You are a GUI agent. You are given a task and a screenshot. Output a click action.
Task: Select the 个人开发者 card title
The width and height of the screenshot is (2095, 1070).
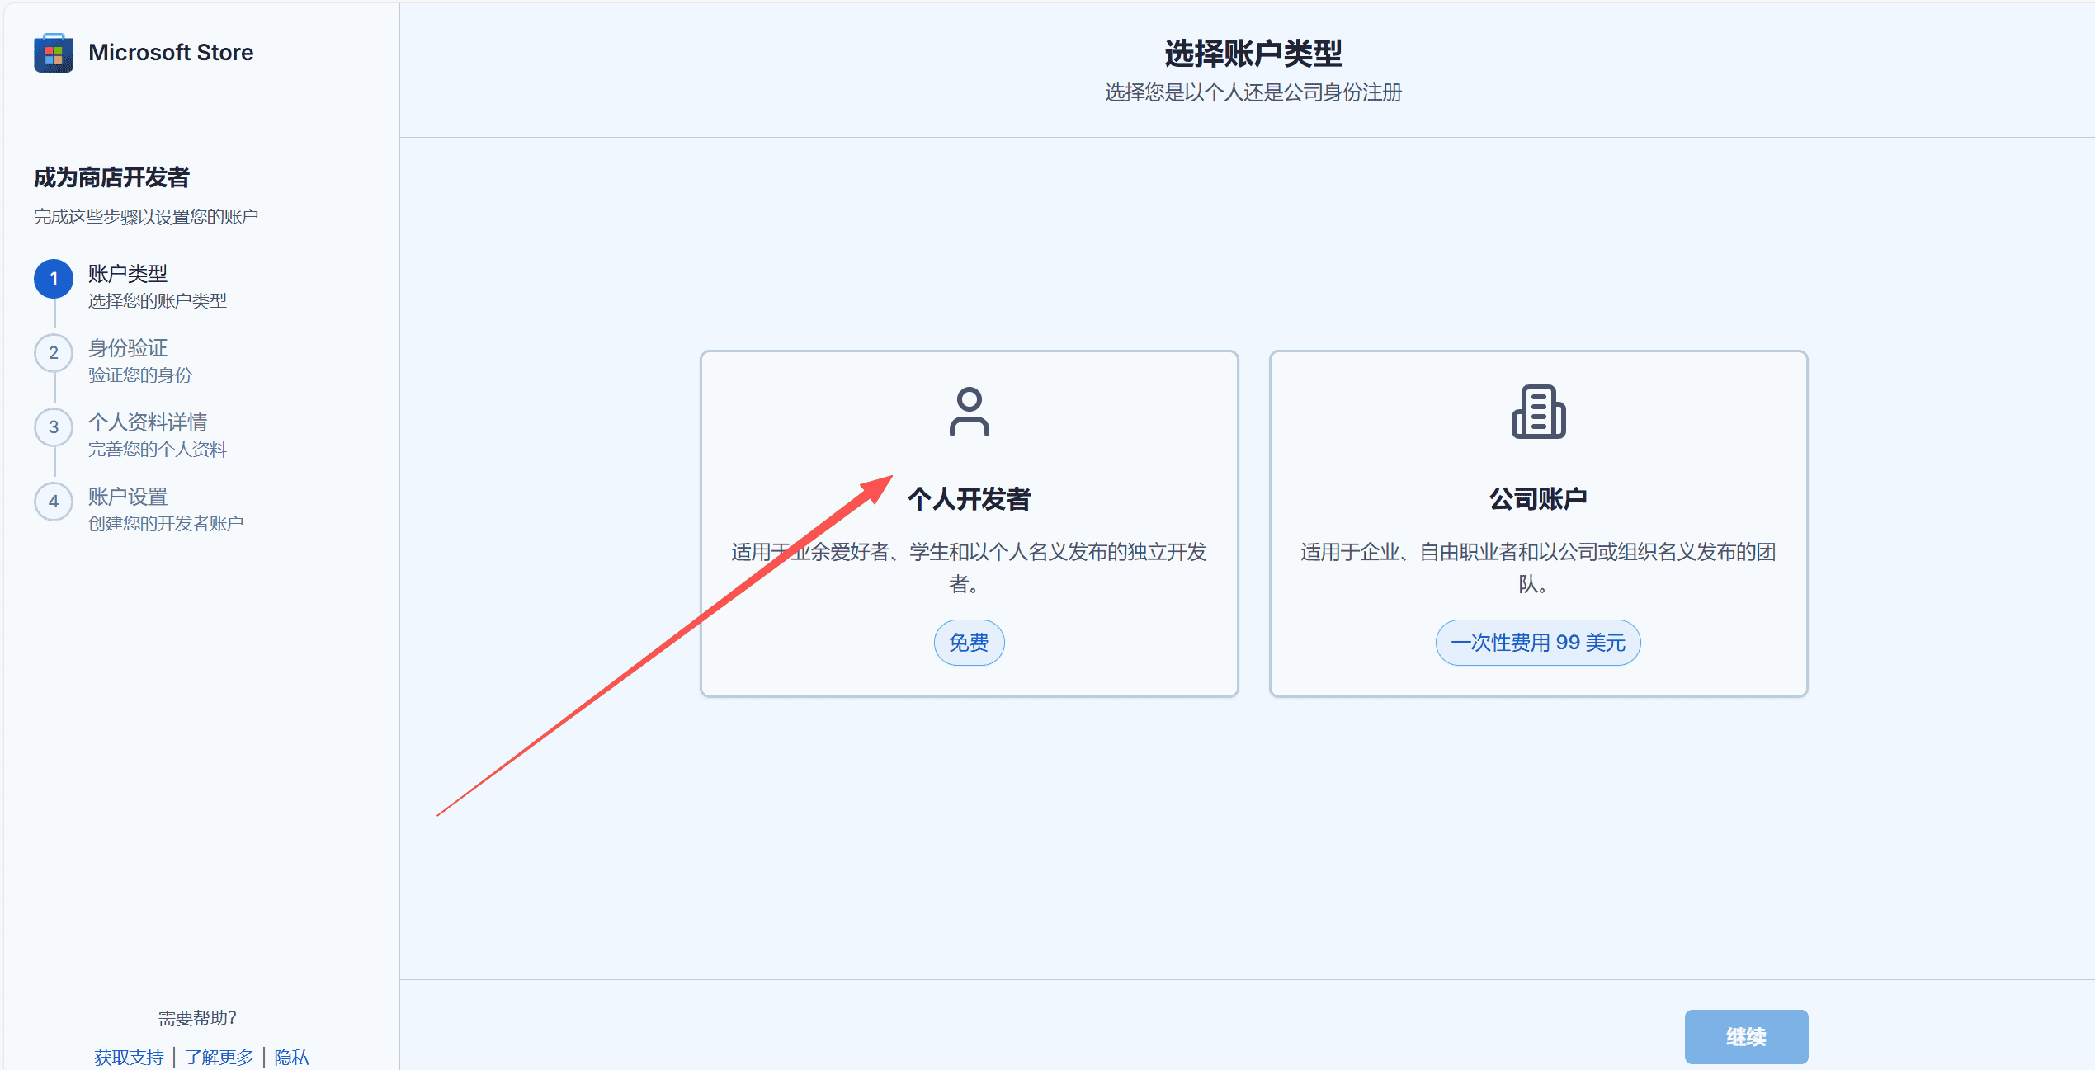pos(969,499)
